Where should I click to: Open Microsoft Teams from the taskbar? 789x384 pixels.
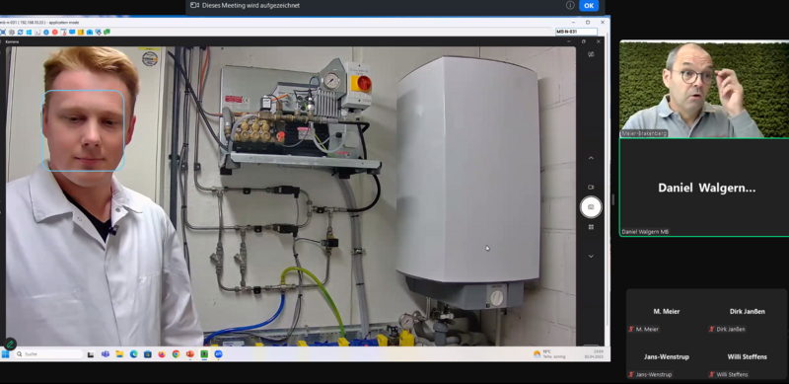(x=106, y=354)
